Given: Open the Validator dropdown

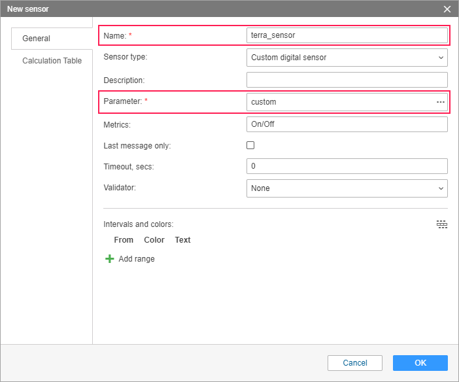Looking at the screenshot, I should pyautogui.click(x=347, y=188).
